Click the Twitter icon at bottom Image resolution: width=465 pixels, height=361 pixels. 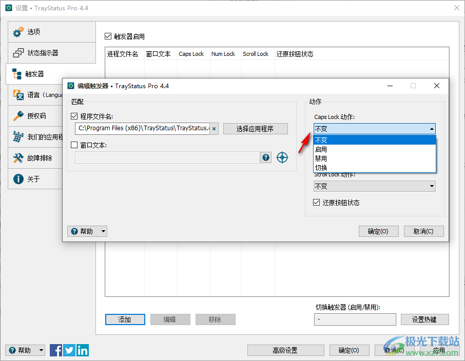69,350
